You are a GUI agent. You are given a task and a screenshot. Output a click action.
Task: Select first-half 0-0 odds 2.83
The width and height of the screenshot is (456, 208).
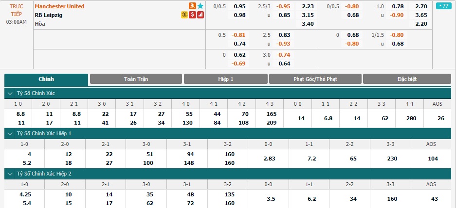(268, 159)
